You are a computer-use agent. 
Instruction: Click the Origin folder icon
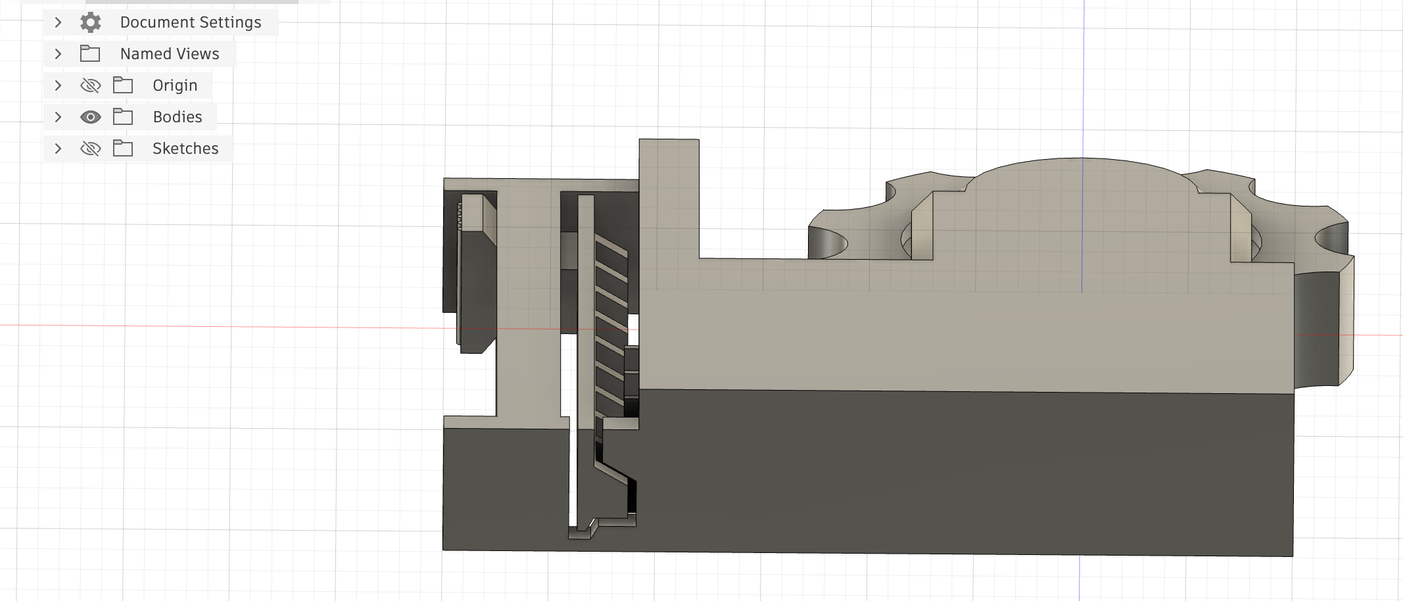[x=123, y=85]
